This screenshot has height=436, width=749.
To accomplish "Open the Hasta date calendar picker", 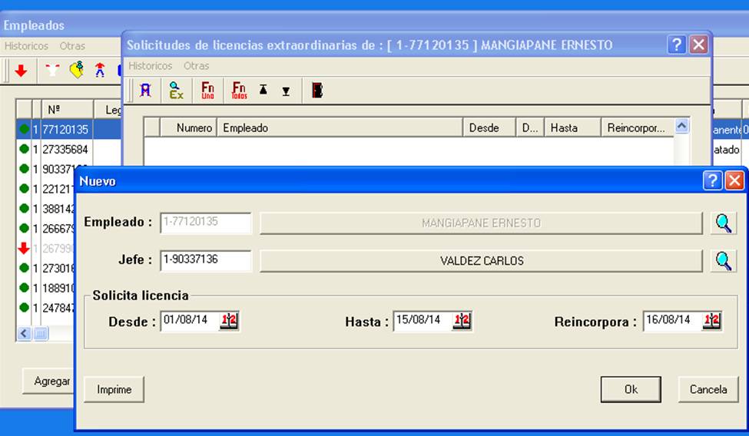I will tap(462, 320).
